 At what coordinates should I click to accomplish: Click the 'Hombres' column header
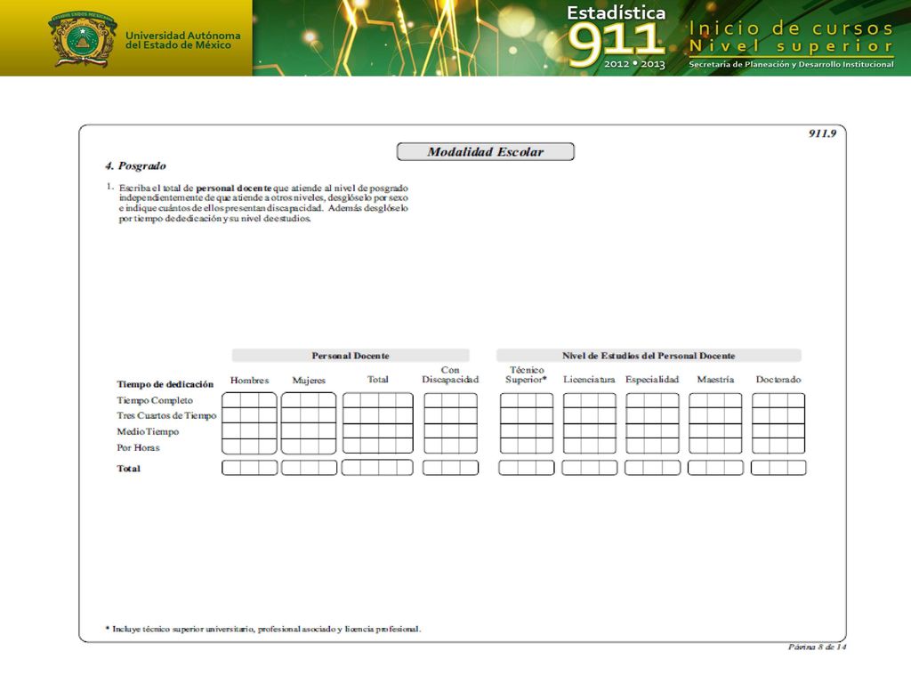[x=249, y=381]
